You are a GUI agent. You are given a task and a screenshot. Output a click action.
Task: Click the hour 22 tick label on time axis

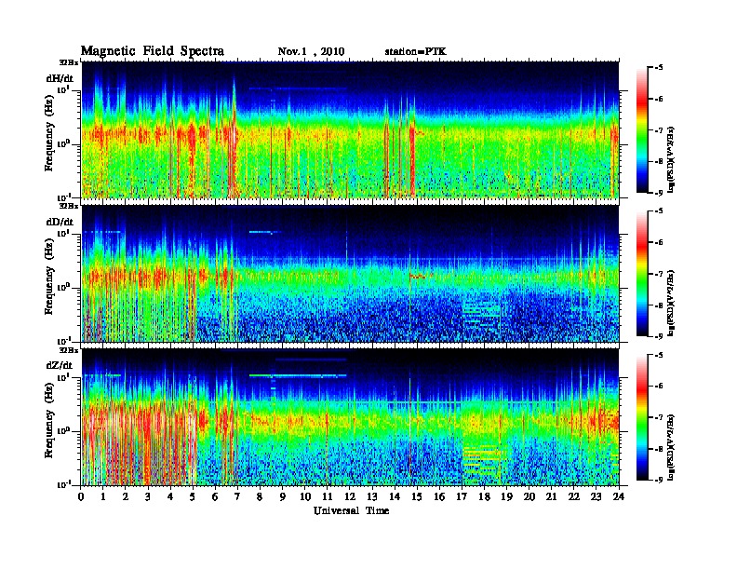point(574,497)
